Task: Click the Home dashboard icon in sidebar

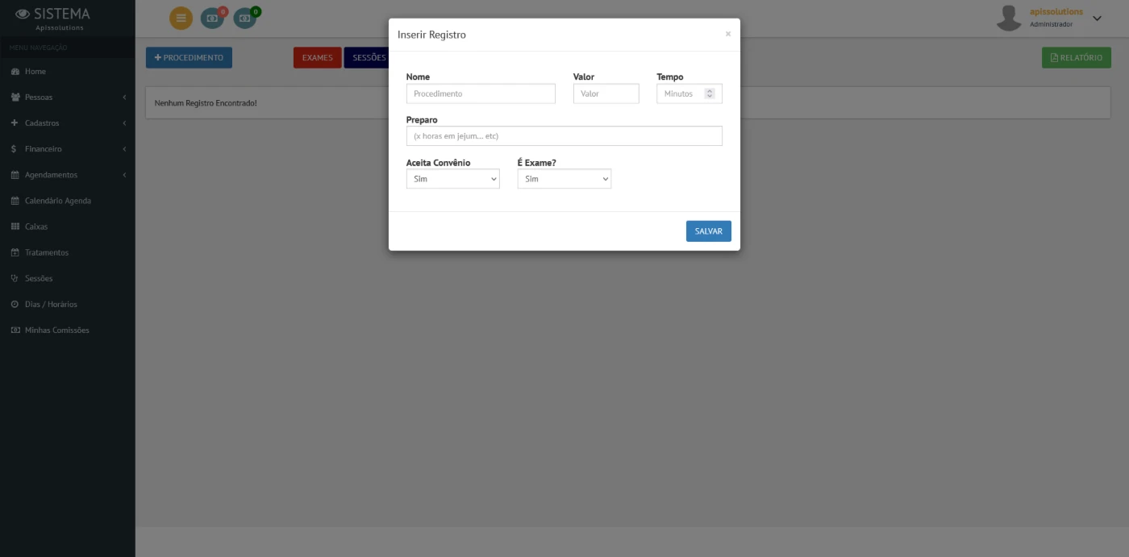Action: (x=15, y=72)
